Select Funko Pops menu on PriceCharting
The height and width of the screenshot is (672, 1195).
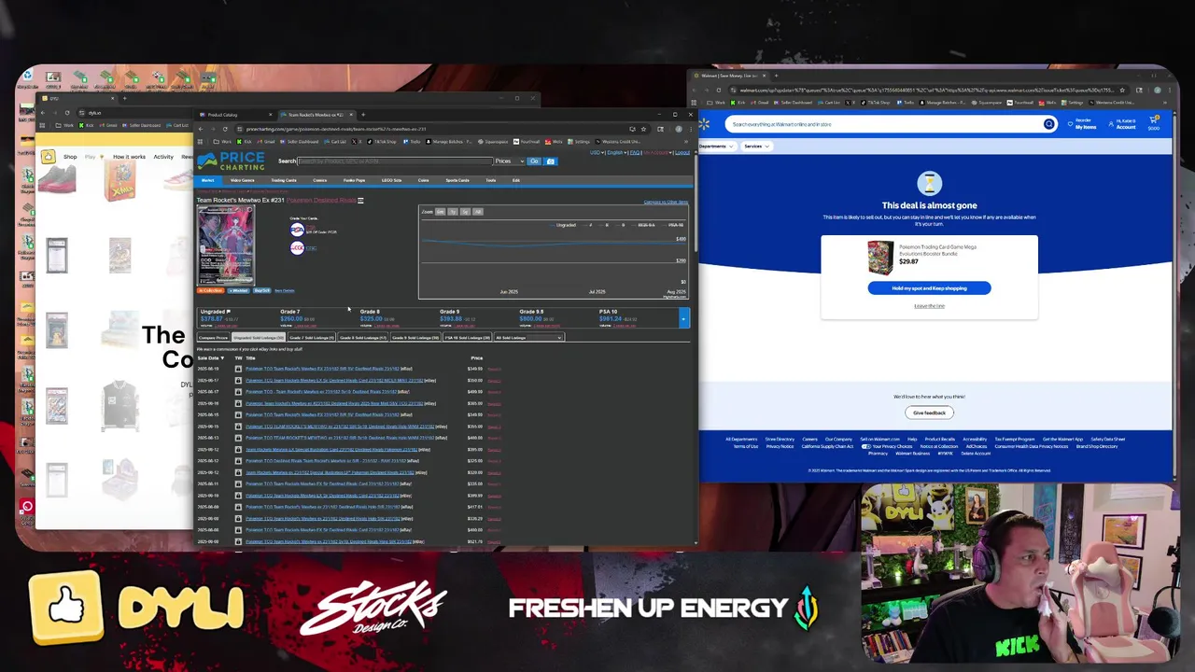[354, 180]
